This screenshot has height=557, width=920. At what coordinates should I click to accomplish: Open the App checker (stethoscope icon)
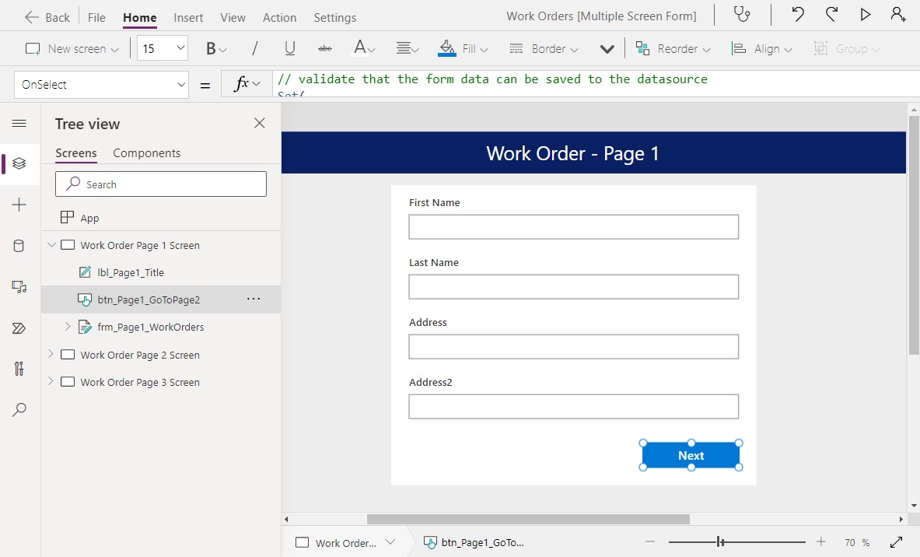(x=740, y=15)
